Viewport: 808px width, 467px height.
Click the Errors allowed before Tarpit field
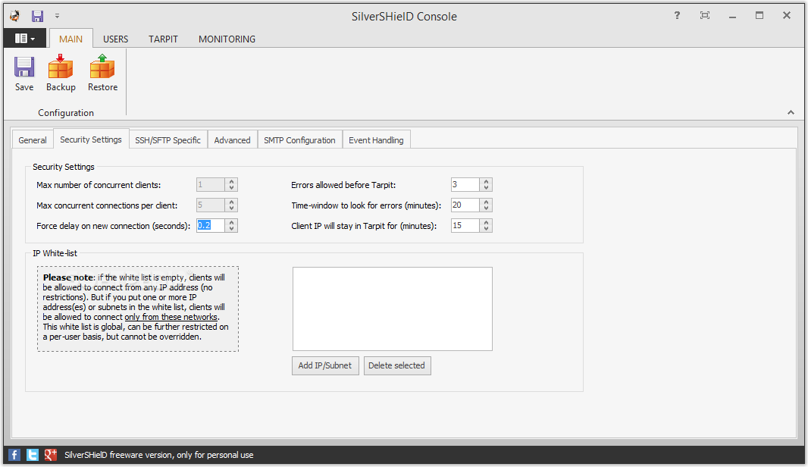pos(465,184)
